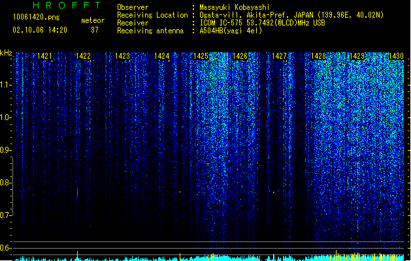Click the Receiving antenna label
Screen dimensions: 411x261
tap(150, 31)
